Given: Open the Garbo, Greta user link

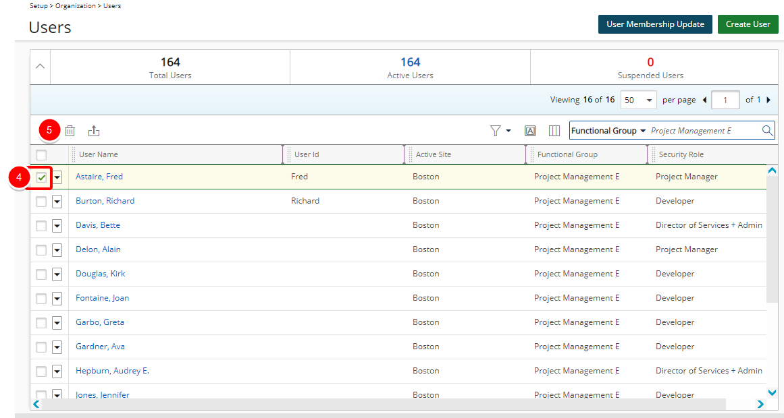Looking at the screenshot, I should [x=100, y=322].
